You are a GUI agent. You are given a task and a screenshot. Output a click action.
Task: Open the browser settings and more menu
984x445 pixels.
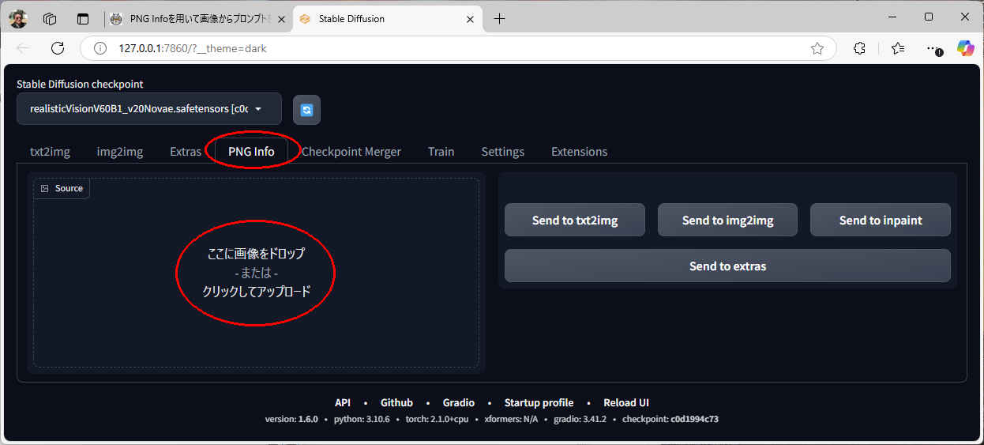[x=933, y=48]
